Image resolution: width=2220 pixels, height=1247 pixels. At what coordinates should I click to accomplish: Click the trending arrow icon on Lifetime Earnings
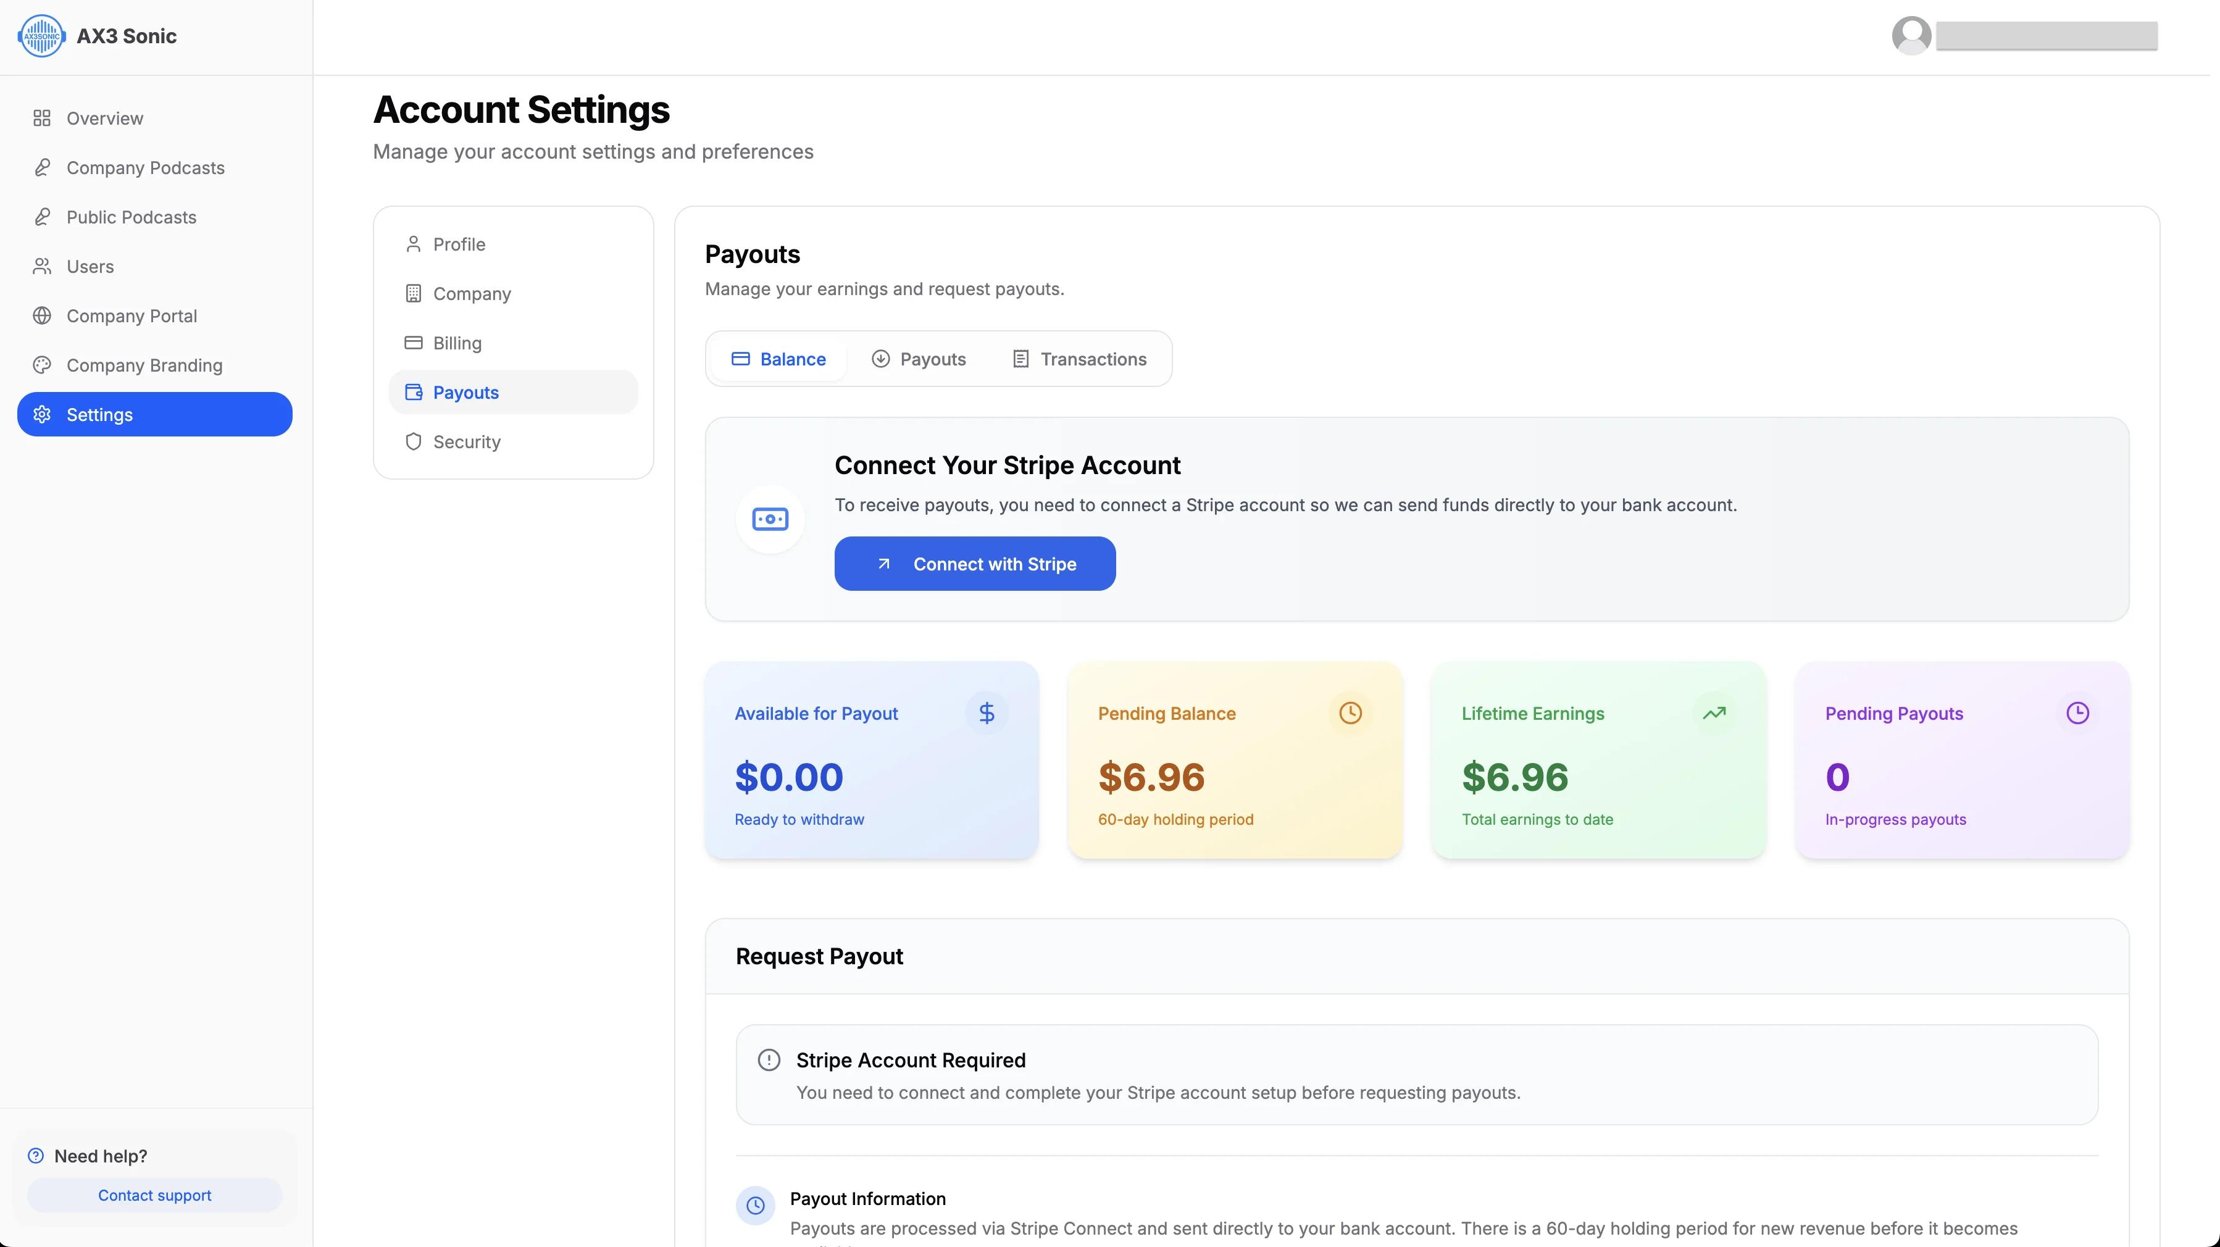(x=1714, y=714)
